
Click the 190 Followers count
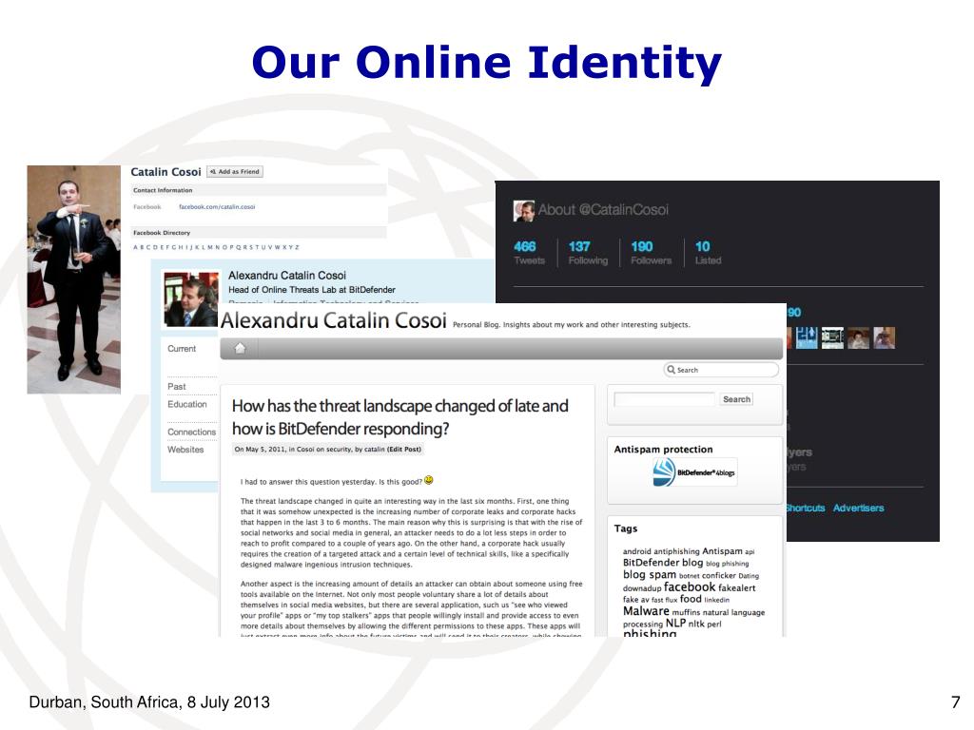tap(651, 252)
